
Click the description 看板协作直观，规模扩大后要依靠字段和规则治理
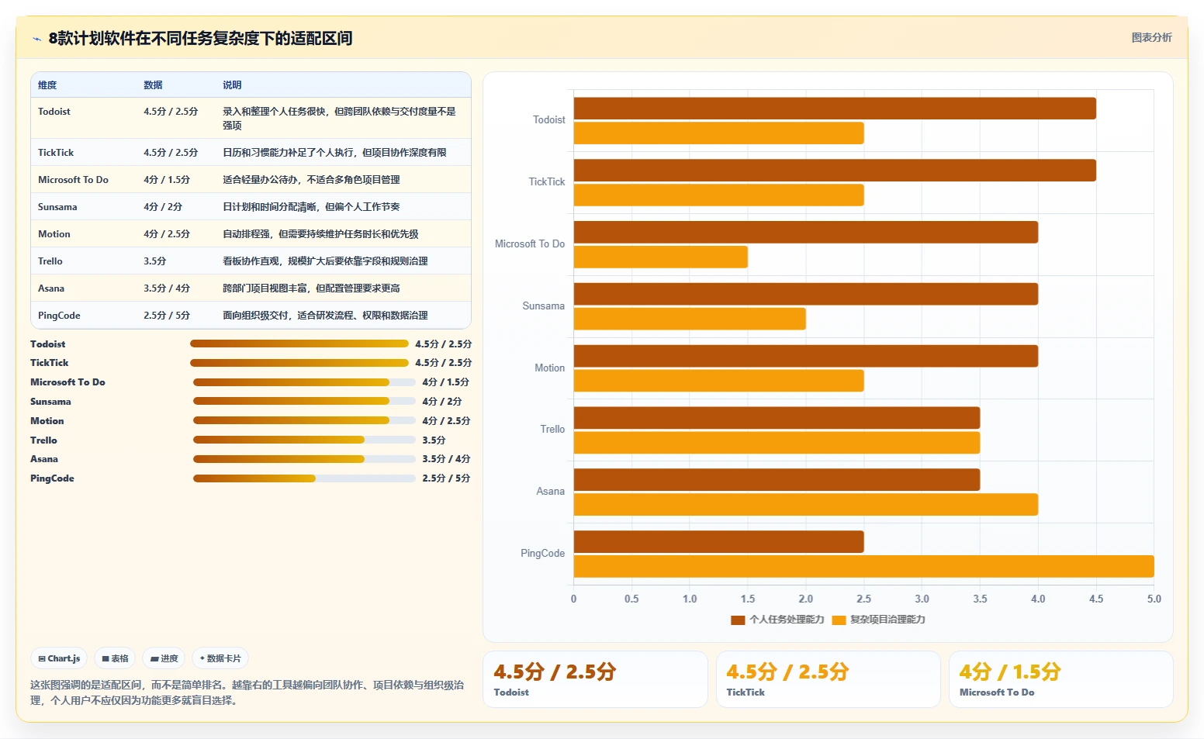[x=325, y=261]
